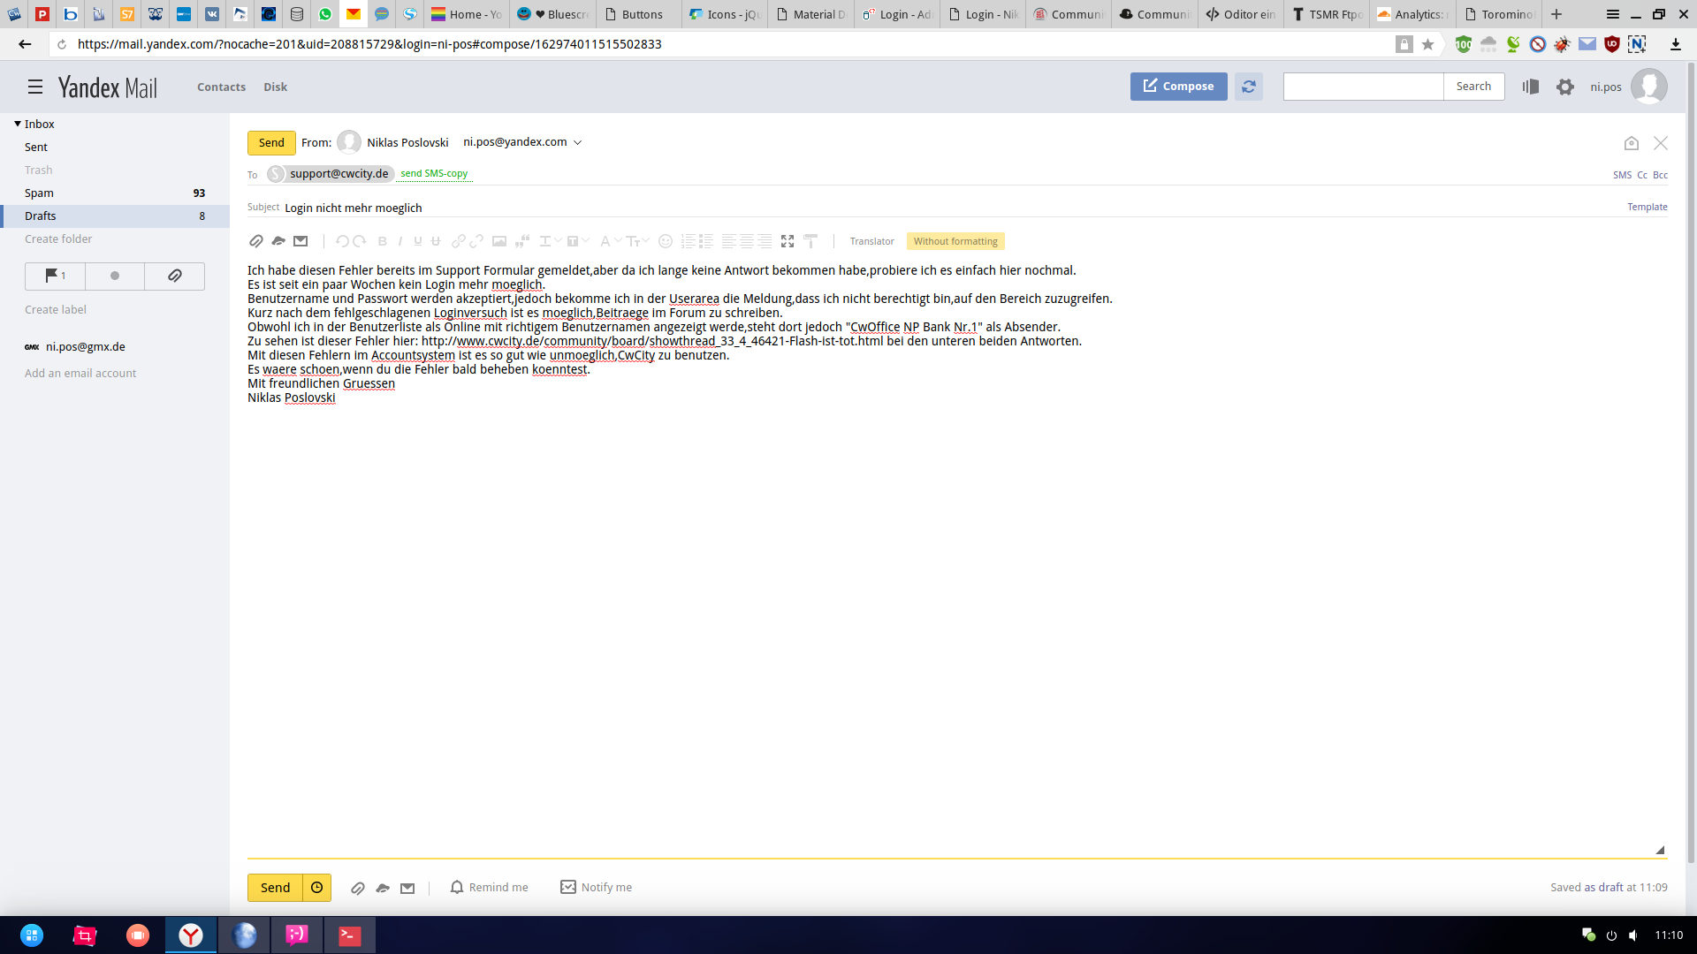This screenshot has width=1697, height=954.
Task: Open the Contacts menu item
Action: pyautogui.click(x=221, y=87)
